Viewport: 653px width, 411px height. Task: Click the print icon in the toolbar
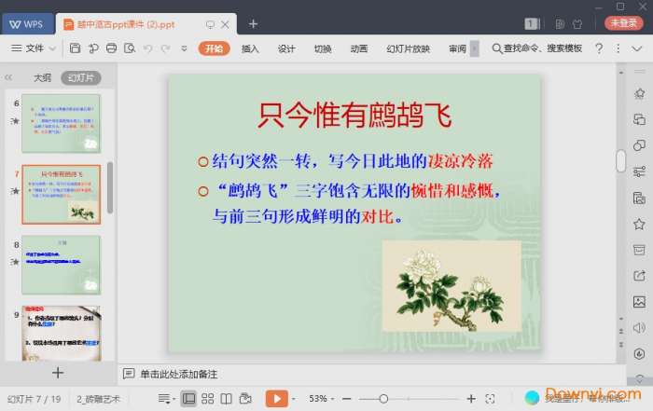click(x=112, y=48)
